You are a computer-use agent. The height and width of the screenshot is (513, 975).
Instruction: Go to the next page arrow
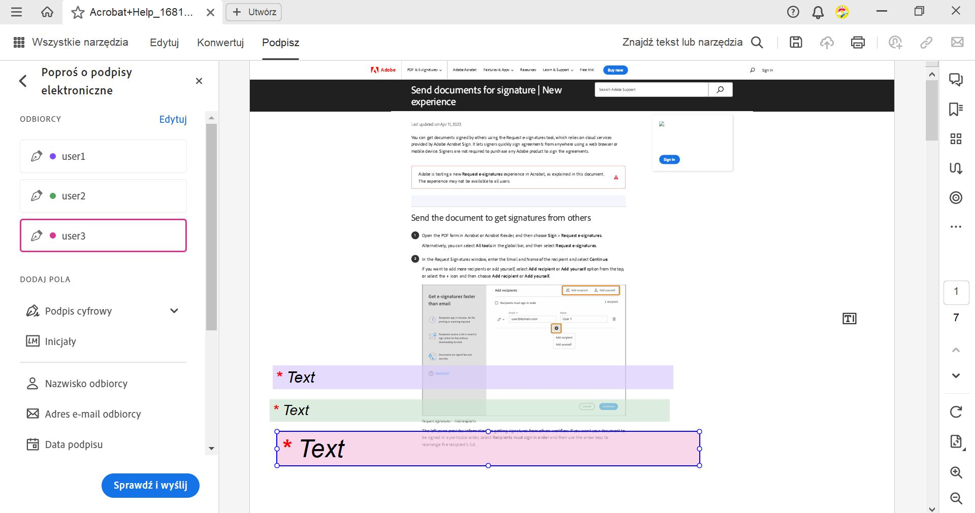point(956,375)
